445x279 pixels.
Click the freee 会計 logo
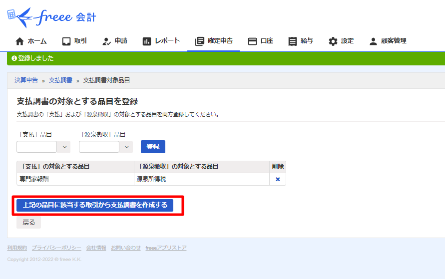pos(51,17)
